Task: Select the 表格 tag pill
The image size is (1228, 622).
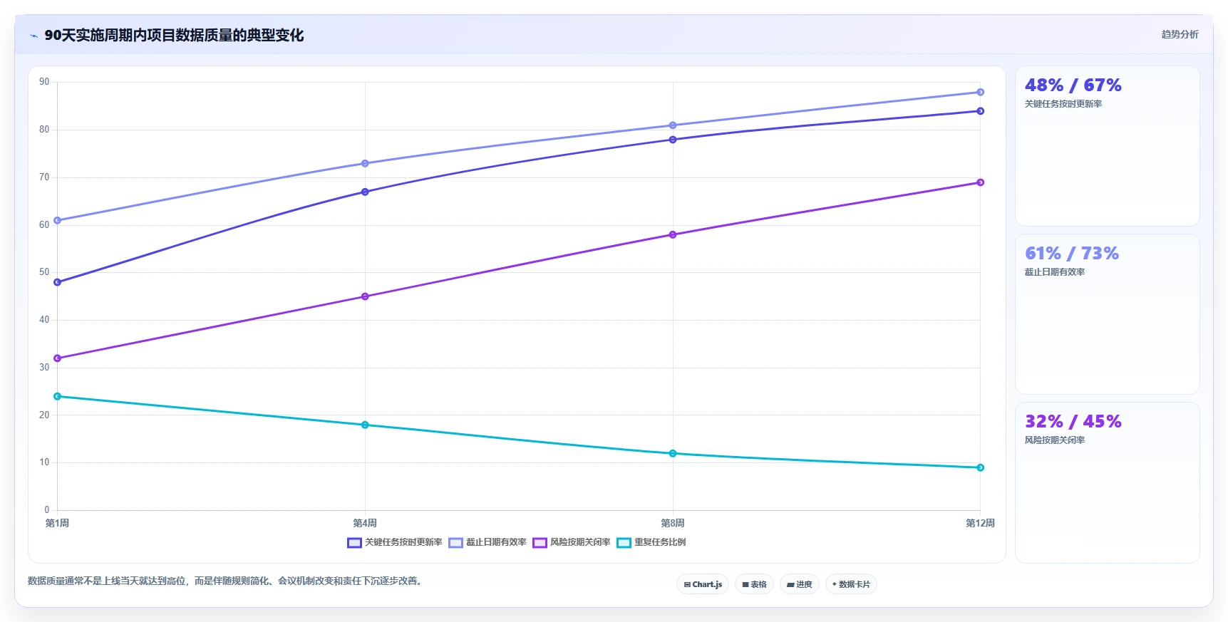Action: pyautogui.click(x=754, y=584)
